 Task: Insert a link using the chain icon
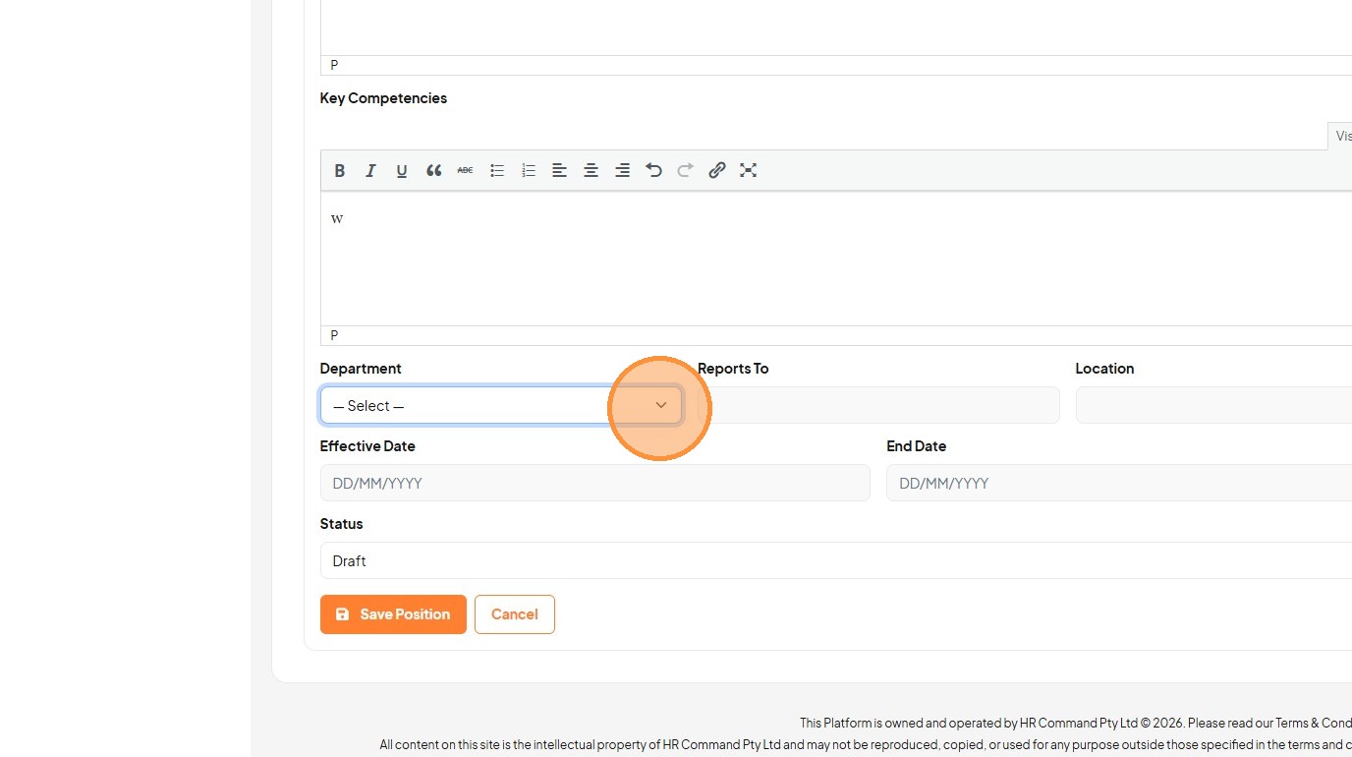tap(717, 170)
